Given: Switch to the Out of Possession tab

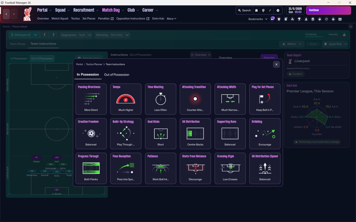Looking at the screenshot, I should coord(117,75).
